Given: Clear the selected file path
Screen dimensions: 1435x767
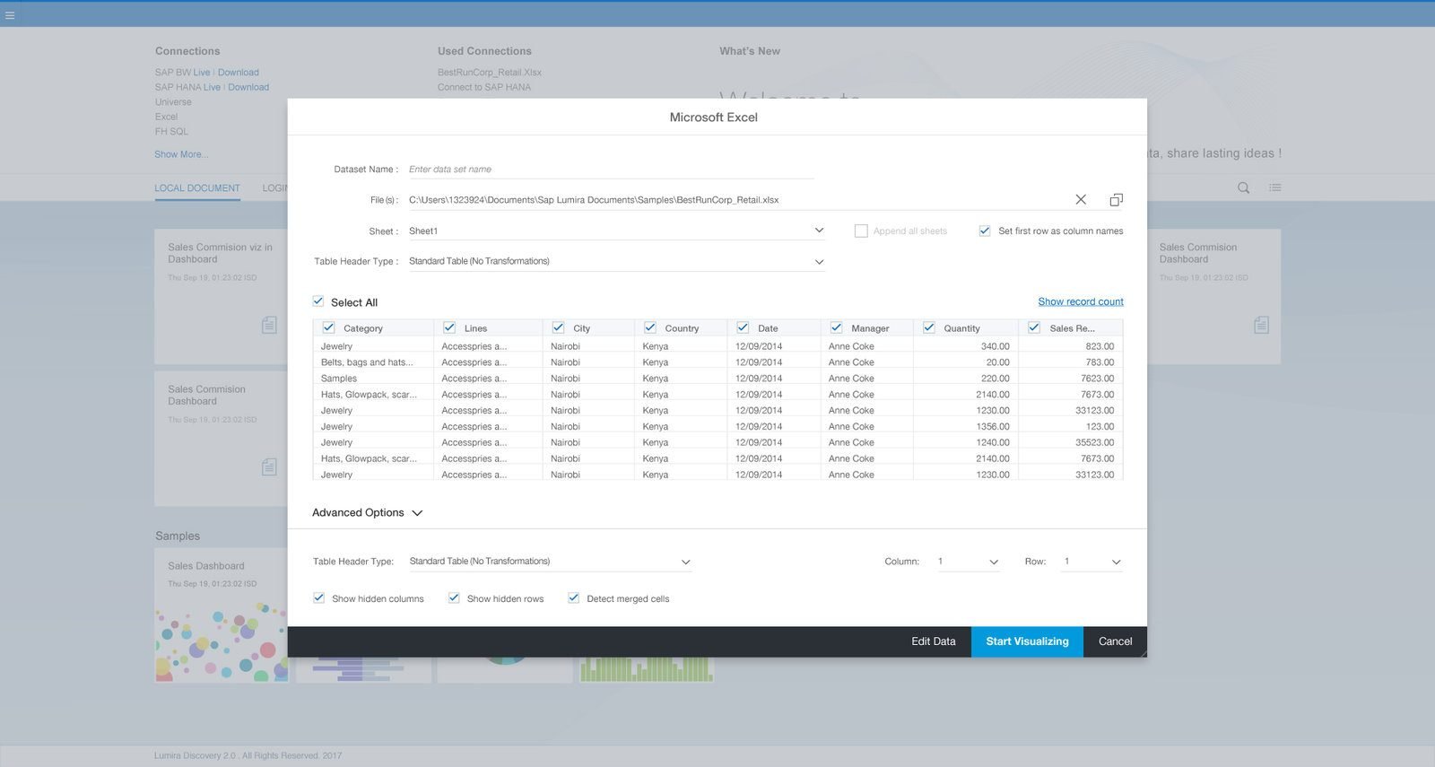Looking at the screenshot, I should tap(1081, 200).
